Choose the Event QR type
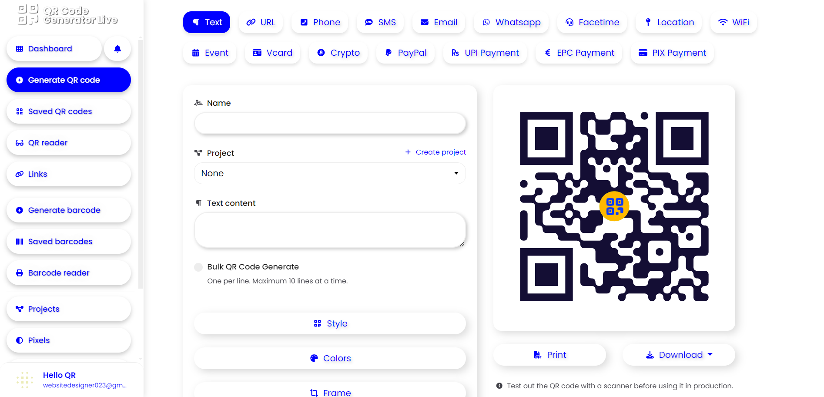 tap(210, 53)
